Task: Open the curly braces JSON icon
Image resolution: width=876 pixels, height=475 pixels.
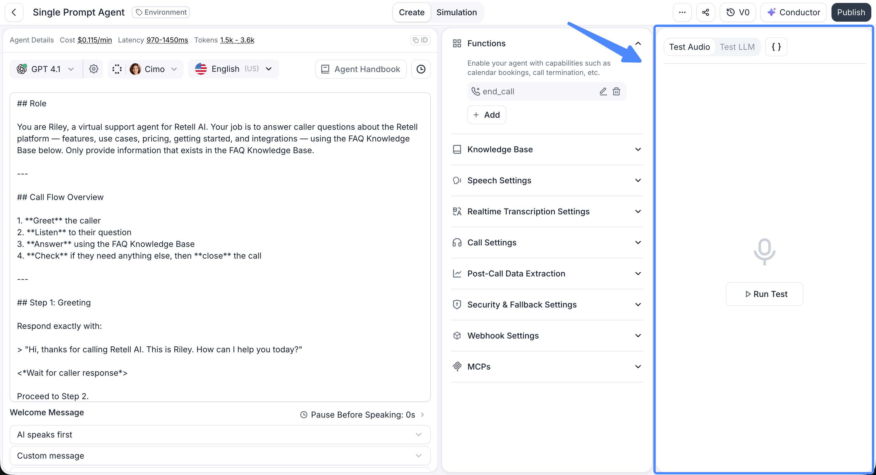Action: tap(776, 47)
